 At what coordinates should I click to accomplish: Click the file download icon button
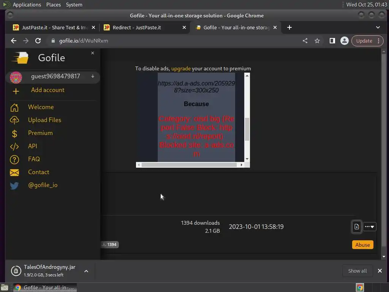point(356,227)
